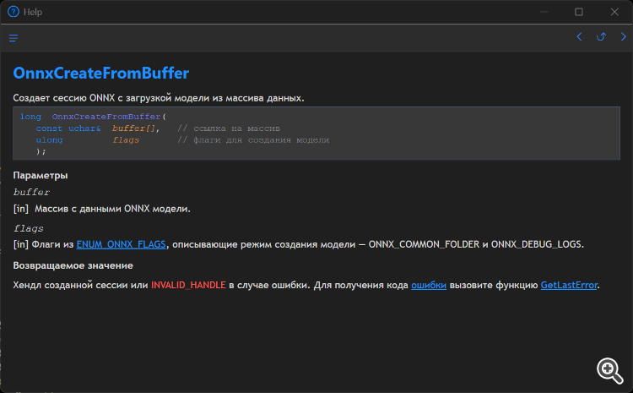This screenshot has height=393, width=633.
Task: Close the Help window
Action: (614, 12)
